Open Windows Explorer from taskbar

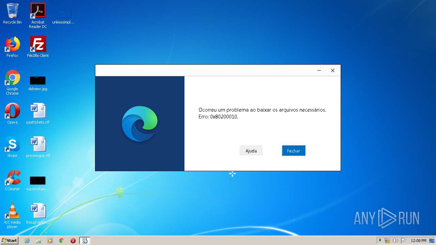click(x=38, y=241)
